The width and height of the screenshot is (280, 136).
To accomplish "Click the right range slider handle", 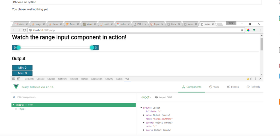I will [92, 48].
